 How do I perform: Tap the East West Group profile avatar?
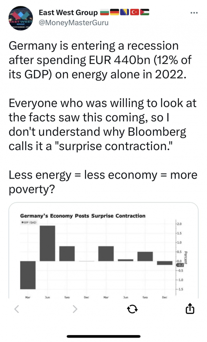[x=21, y=18]
